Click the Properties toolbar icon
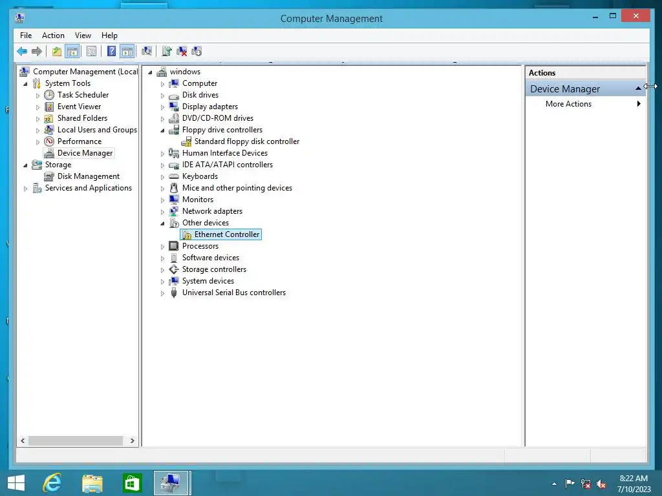This screenshot has height=496, width=662. point(91,52)
